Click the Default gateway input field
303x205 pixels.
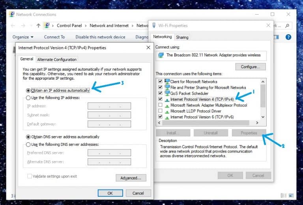click(109, 124)
